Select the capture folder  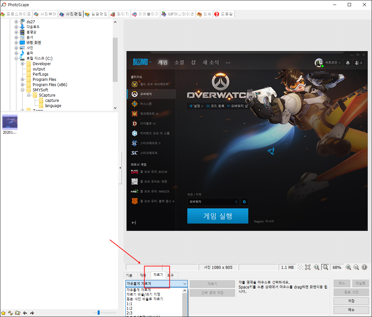(x=52, y=101)
